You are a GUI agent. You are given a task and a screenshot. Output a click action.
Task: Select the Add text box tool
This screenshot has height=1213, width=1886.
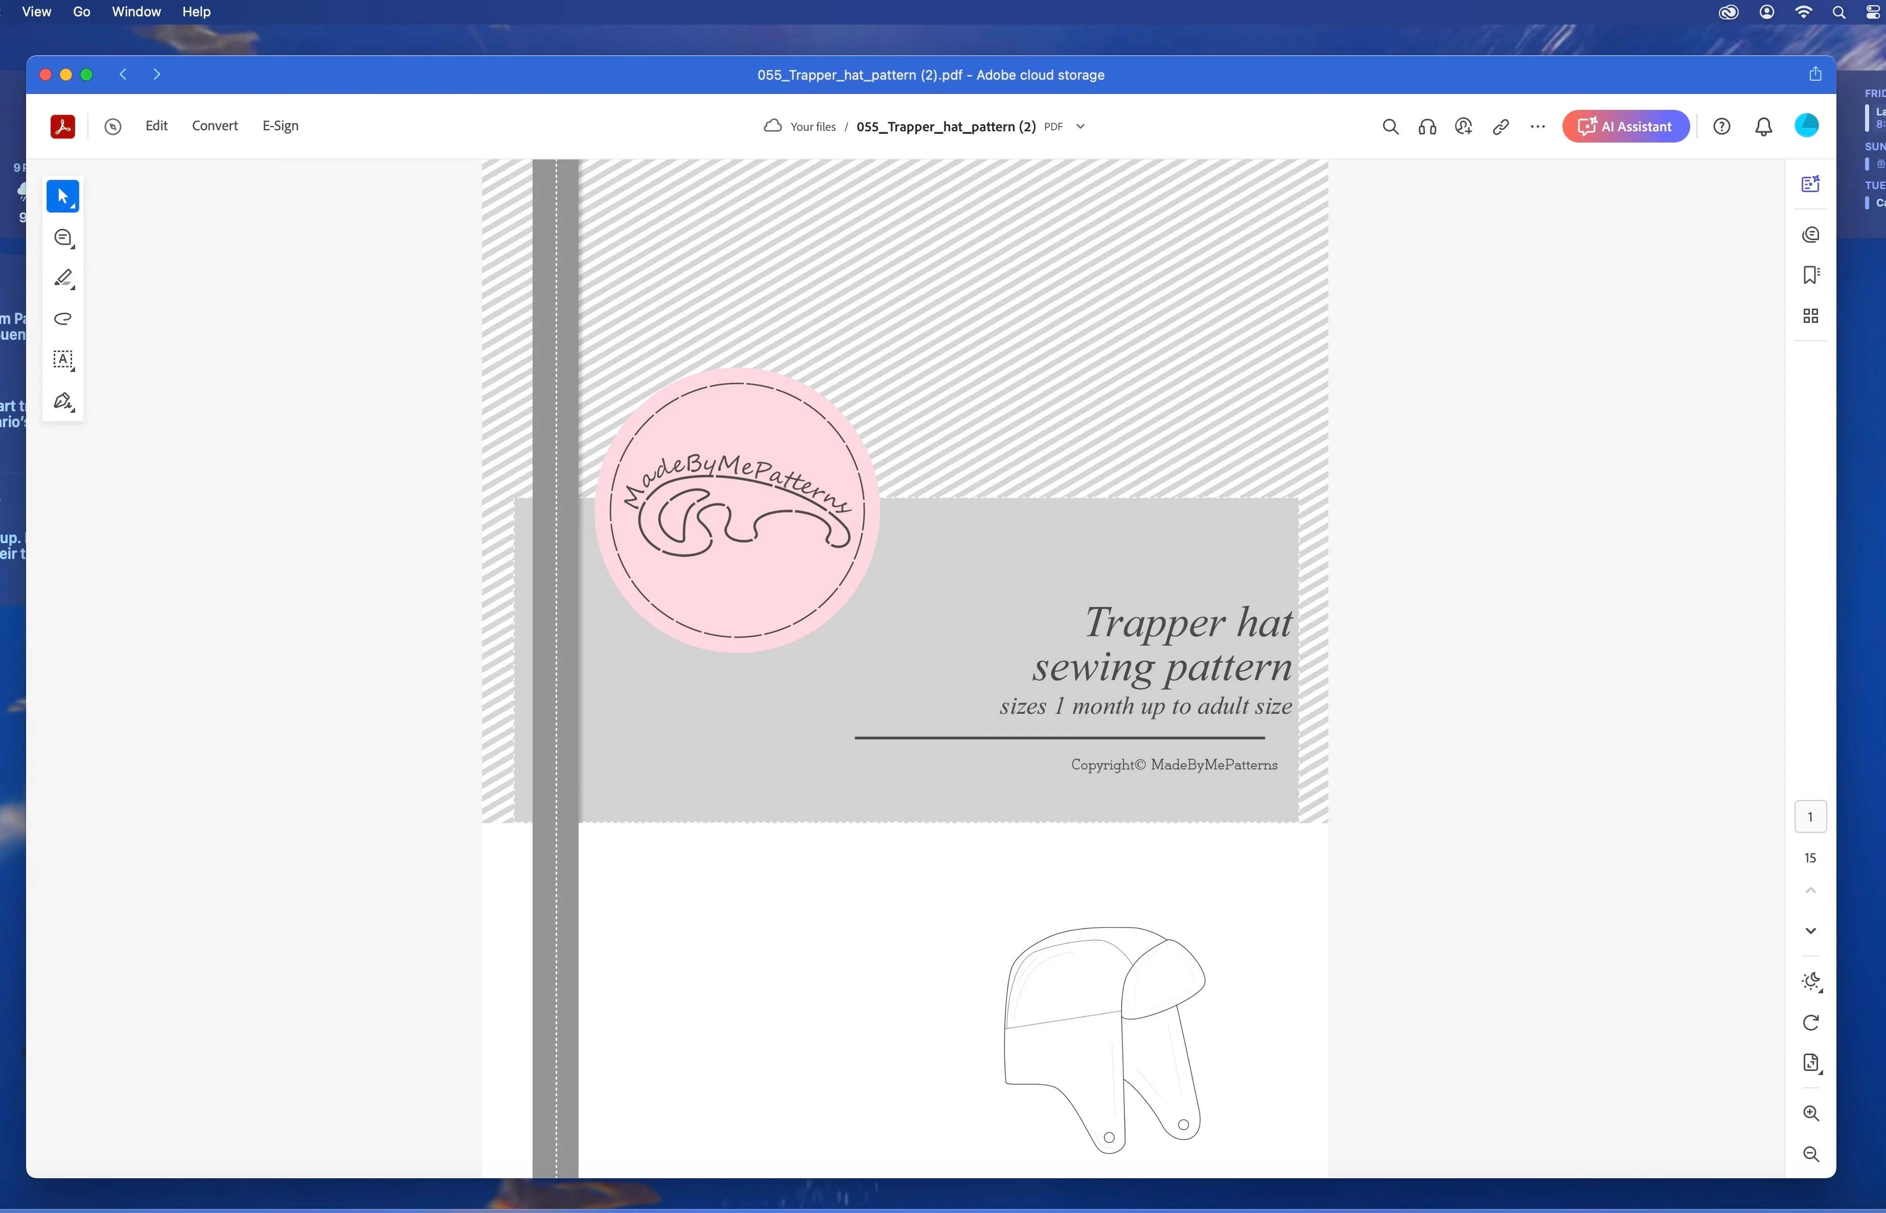pyautogui.click(x=62, y=360)
